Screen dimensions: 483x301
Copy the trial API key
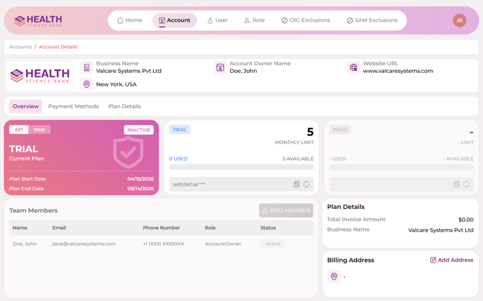tap(296, 184)
